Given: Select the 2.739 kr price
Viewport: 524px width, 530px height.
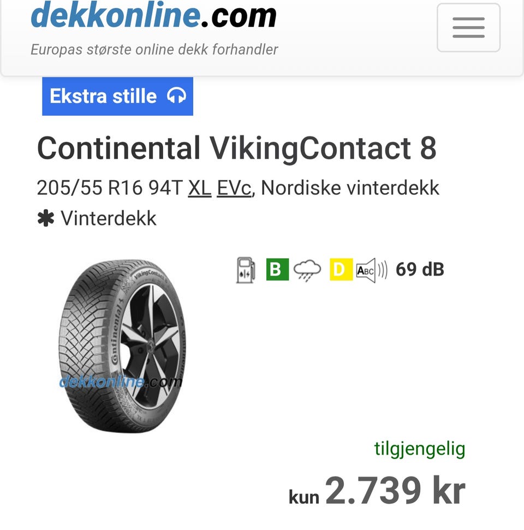Looking at the screenshot, I should tap(395, 490).
